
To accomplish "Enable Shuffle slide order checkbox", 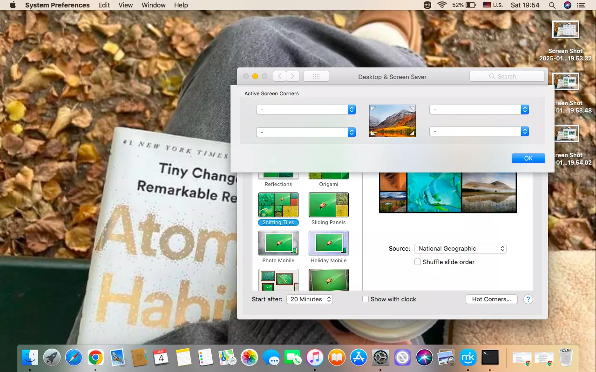I will click(418, 262).
